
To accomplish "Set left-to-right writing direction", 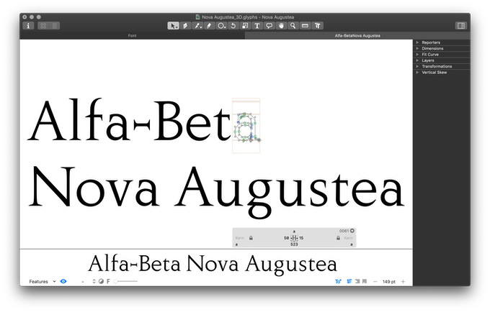I will click(x=349, y=282).
